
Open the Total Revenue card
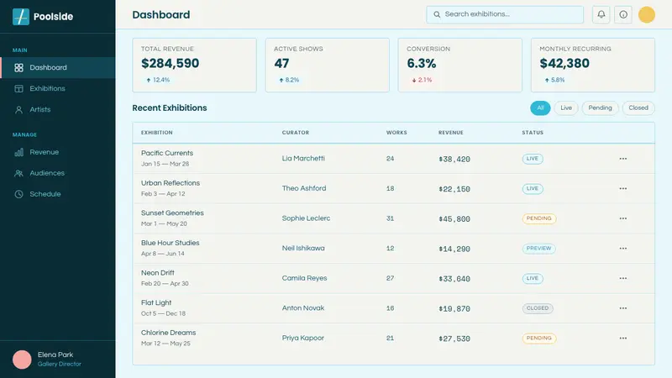click(x=195, y=66)
